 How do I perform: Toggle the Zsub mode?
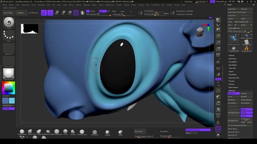click(122, 12)
